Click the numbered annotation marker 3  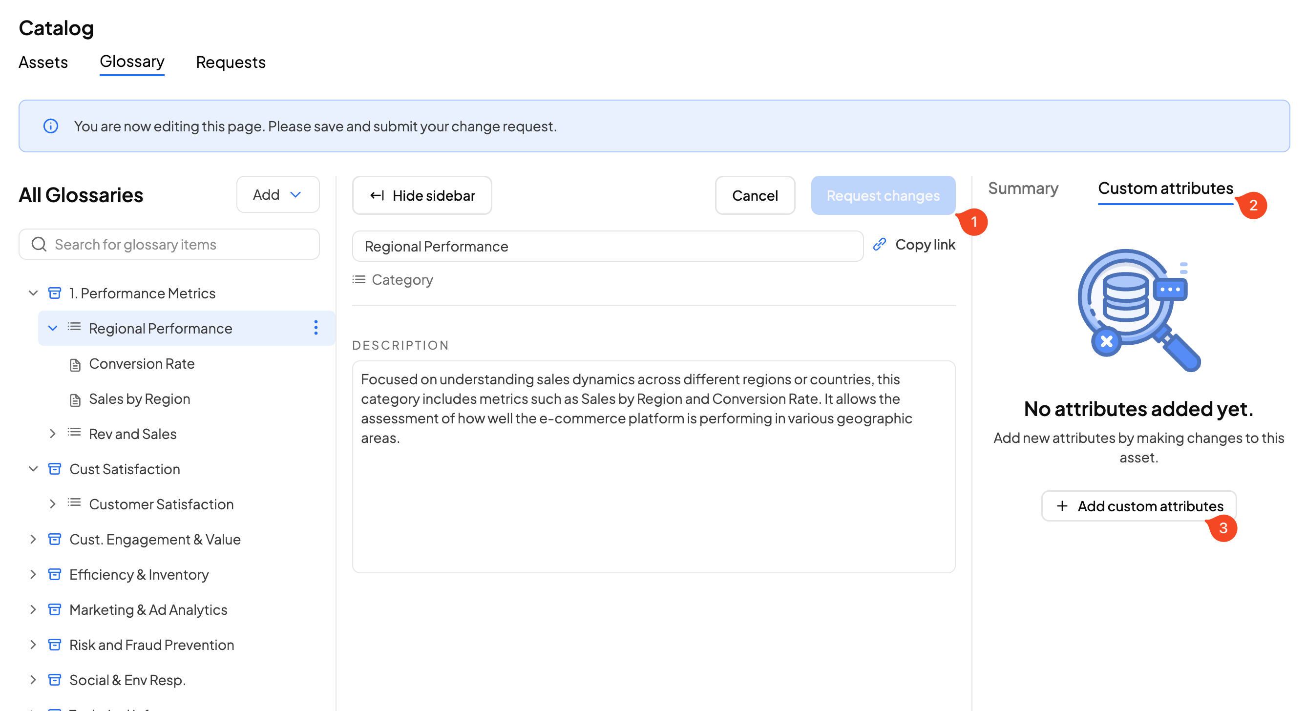click(1223, 528)
